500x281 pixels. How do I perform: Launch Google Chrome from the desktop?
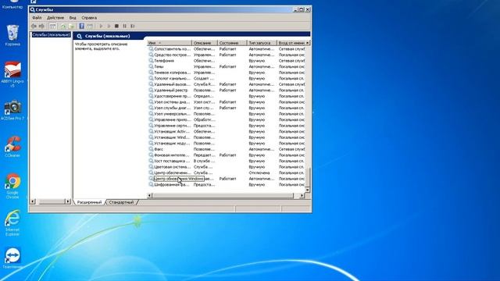[12, 186]
